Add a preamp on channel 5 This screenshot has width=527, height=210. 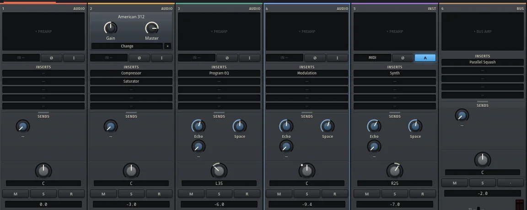(x=395, y=31)
